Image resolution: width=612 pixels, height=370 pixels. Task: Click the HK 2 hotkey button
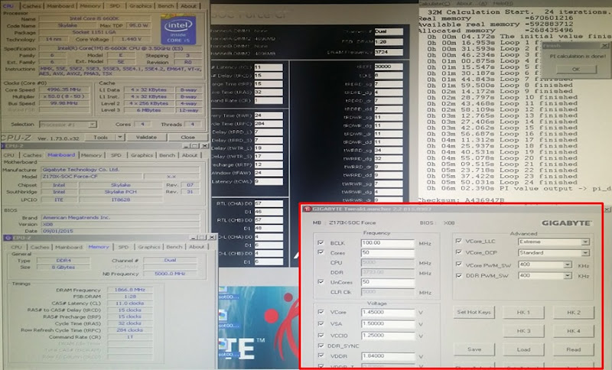[x=573, y=312]
